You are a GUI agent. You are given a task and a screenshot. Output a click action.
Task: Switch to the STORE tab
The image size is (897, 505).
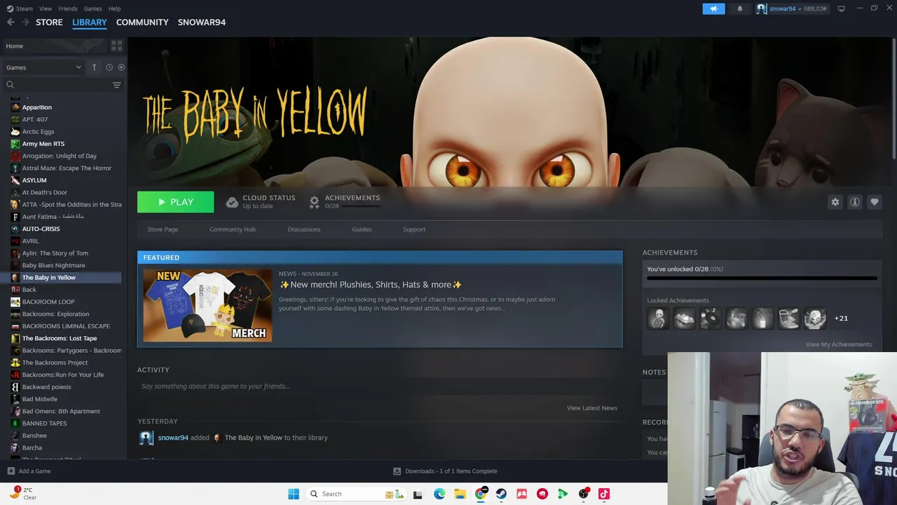tap(49, 22)
